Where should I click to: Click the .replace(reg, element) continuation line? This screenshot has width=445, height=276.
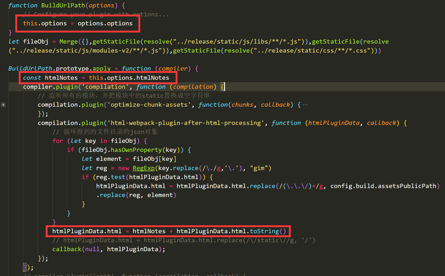[136, 195]
